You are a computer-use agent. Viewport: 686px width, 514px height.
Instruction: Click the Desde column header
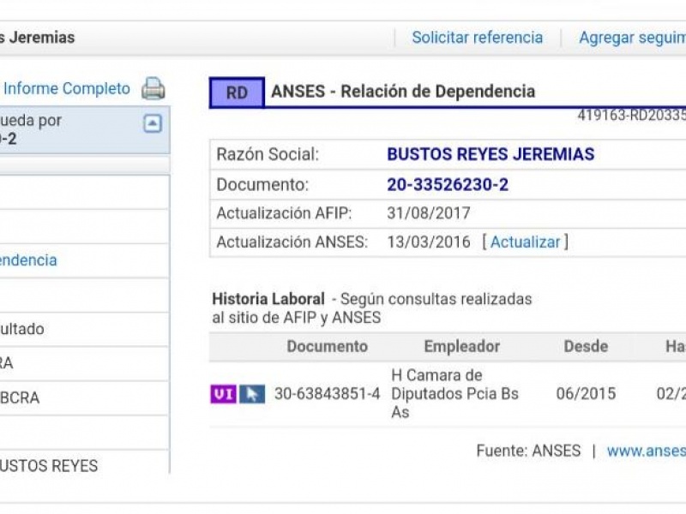point(586,347)
